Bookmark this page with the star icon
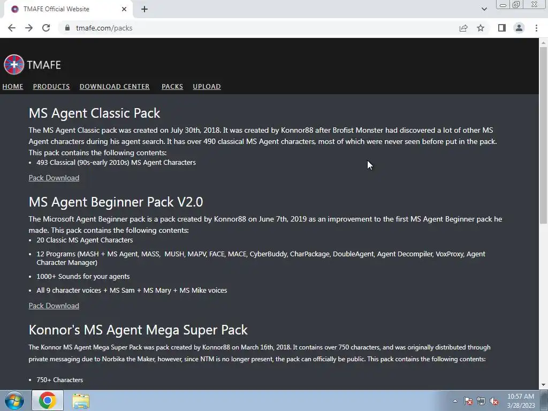 481,28
